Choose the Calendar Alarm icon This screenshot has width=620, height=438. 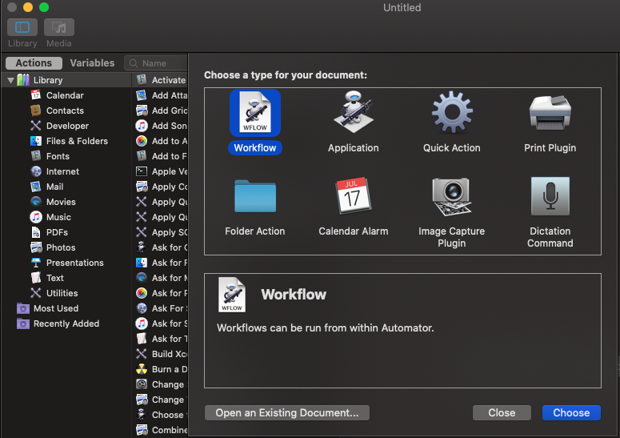(x=354, y=196)
